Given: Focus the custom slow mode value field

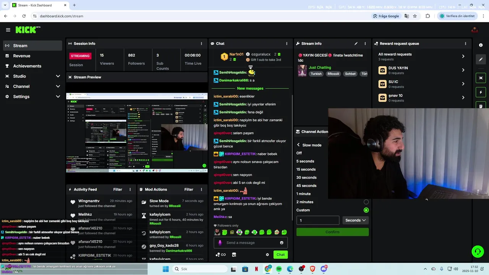Looking at the screenshot, I should tap(318, 220).
